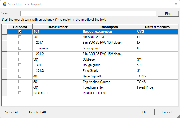Focus the Search input field

pyautogui.click(x=88, y=13)
